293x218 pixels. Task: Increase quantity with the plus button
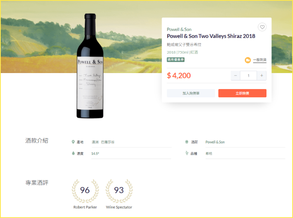click(262, 75)
